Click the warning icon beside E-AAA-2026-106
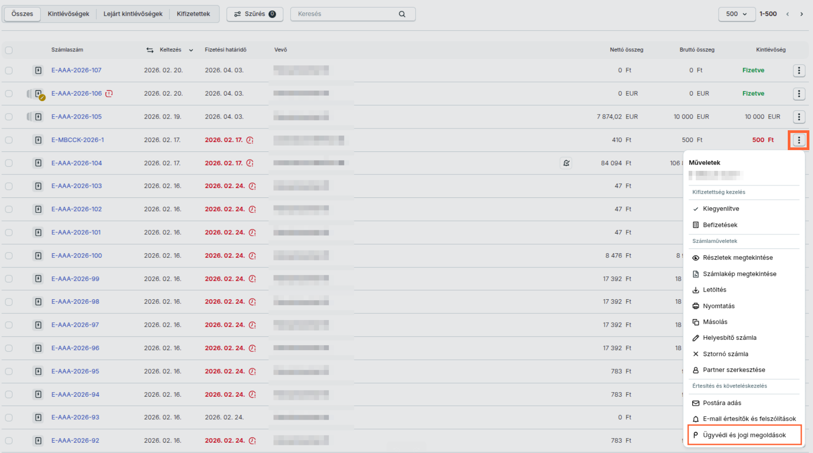The height and width of the screenshot is (453, 813). (109, 93)
